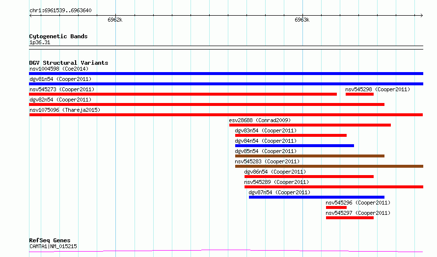Image resolution: width=437 pixels, height=257 pixels.
Task: Click the nsv545289 (Cooper2011) red bar
Action: click(334, 187)
